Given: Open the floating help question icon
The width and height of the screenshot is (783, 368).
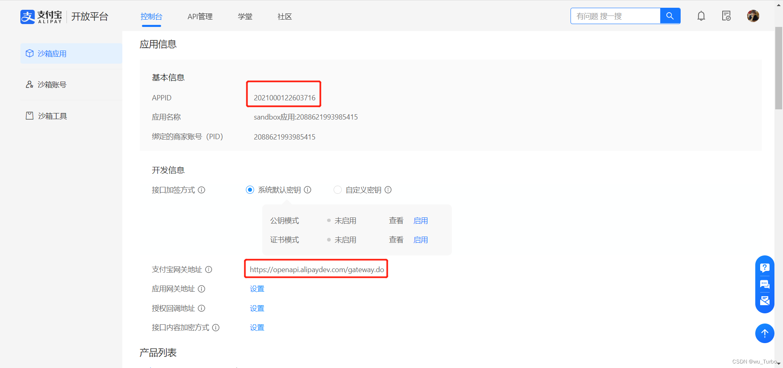Looking at the screenshot, I should (x=765, y=268).
